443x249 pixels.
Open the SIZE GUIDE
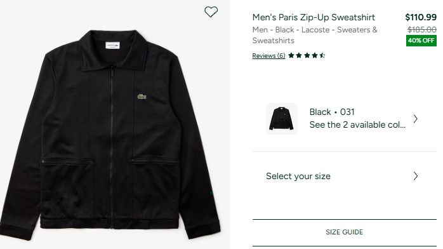[x=345, y=232]
